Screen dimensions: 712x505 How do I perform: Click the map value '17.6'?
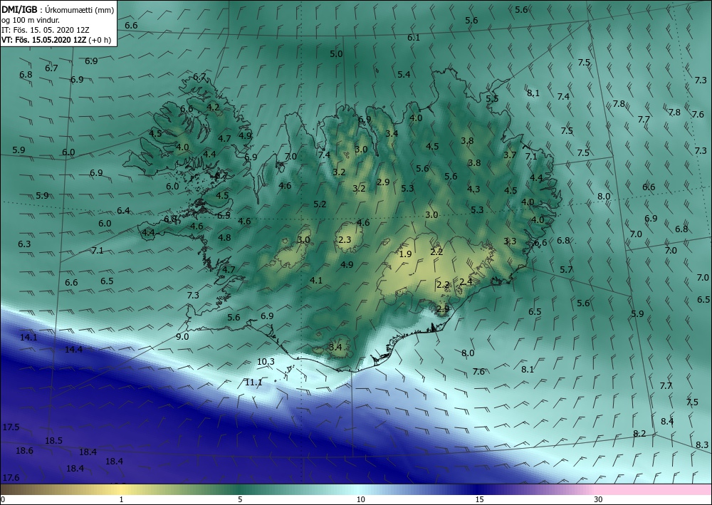pyautogui.click(x=11, y=477)
